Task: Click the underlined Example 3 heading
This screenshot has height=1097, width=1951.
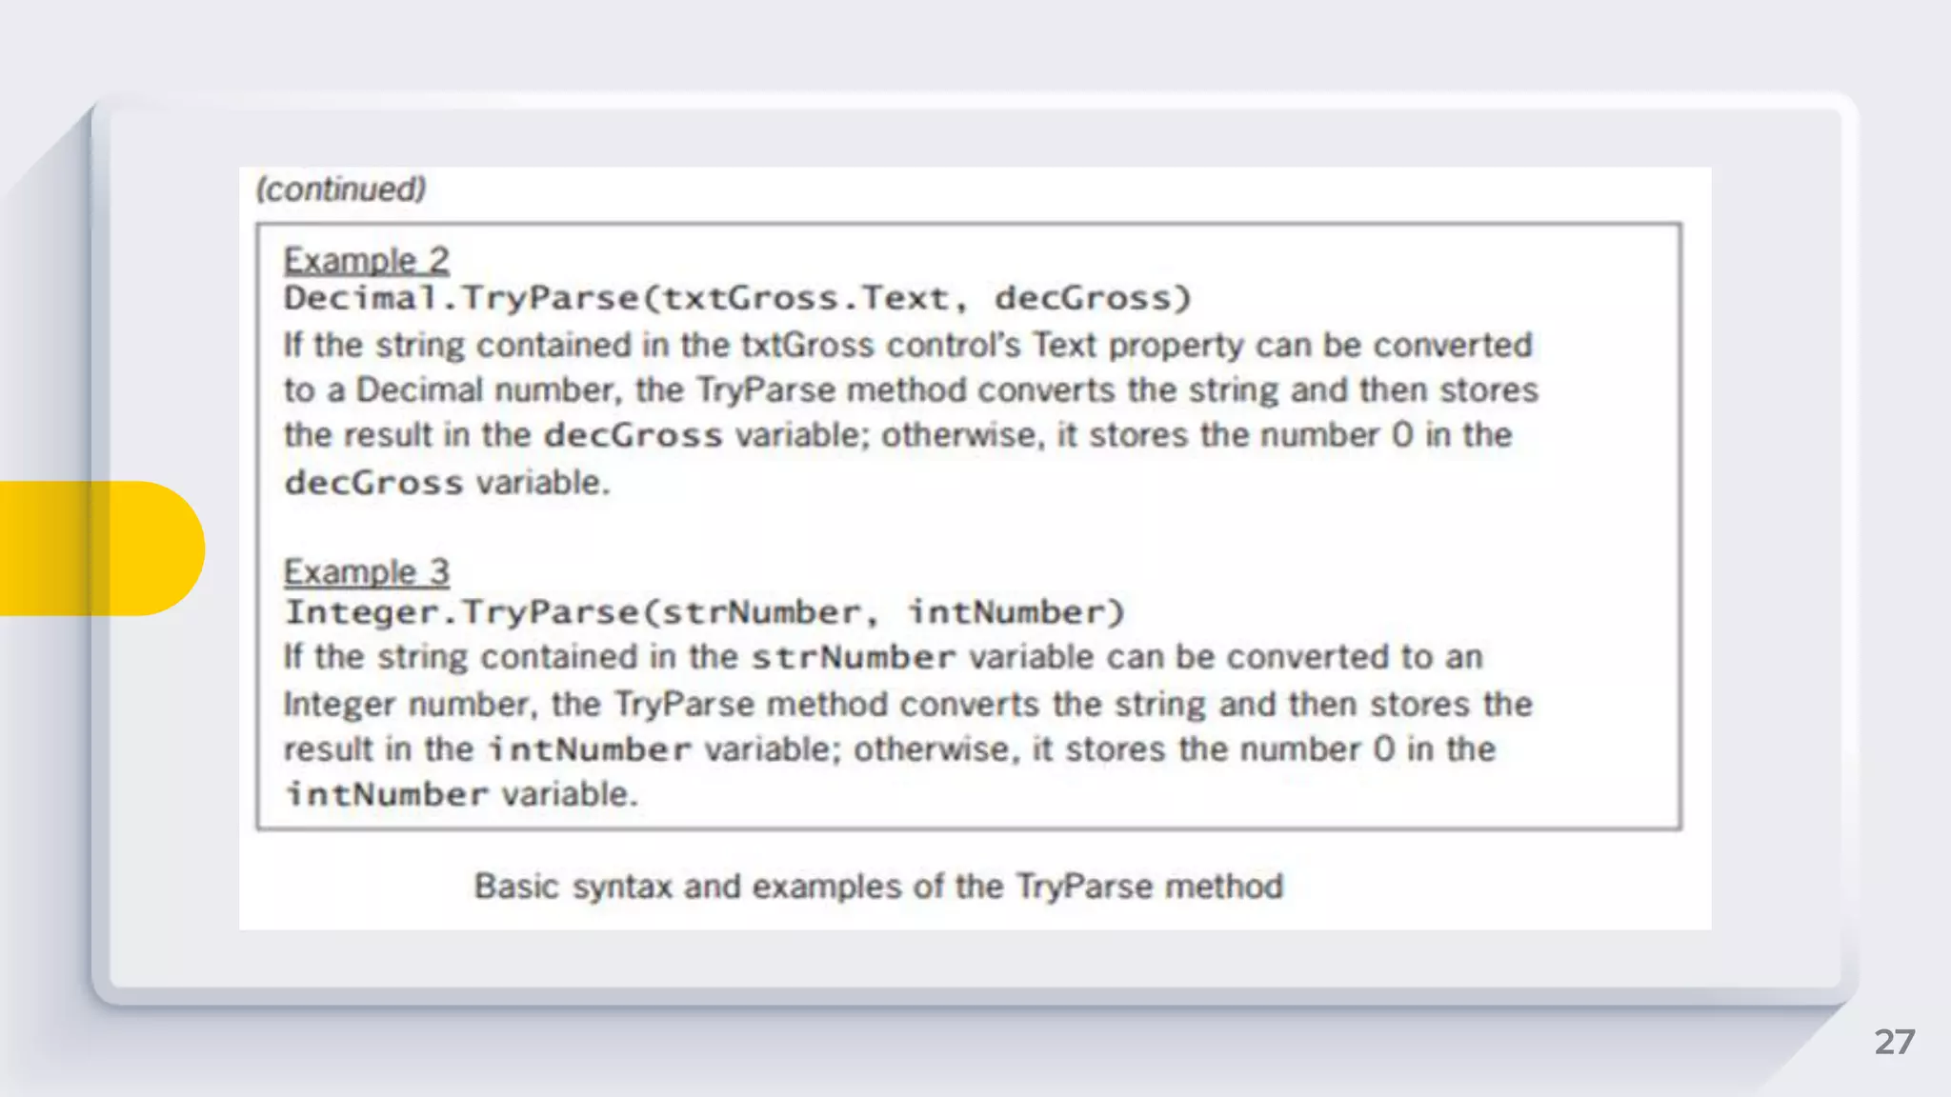Action: [x=367, y=571]
